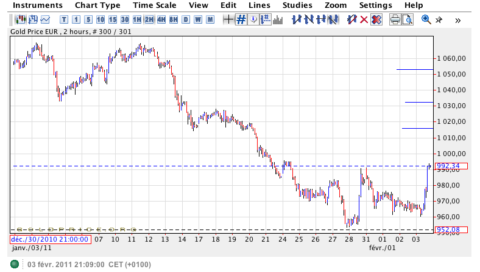480x272 pixels.
Task: Switch to daily (D) time scale
Action: [186, 20]
